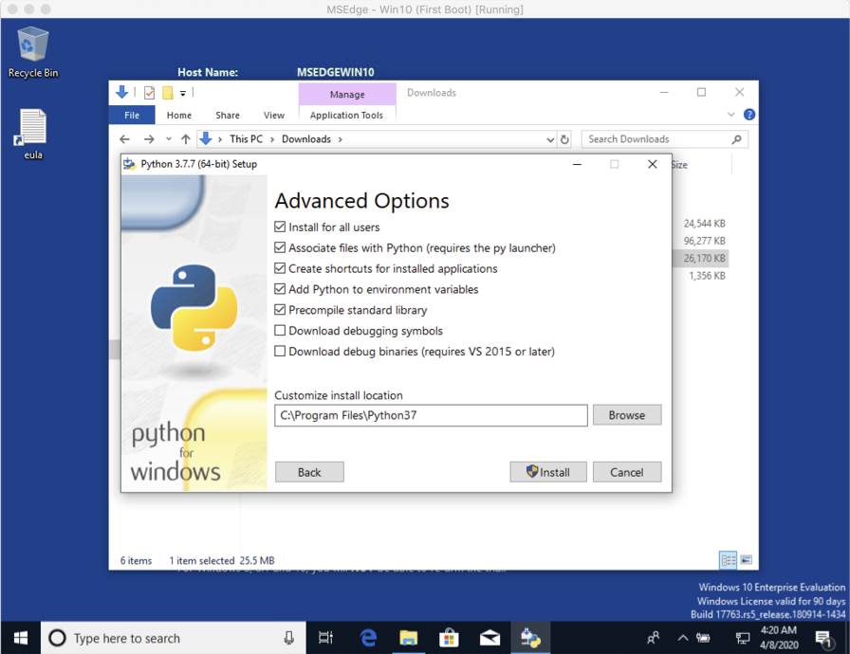Open the File menu in Explorer

[x=132, y=115]
